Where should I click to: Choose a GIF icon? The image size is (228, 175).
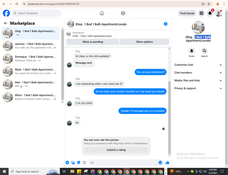84,163
